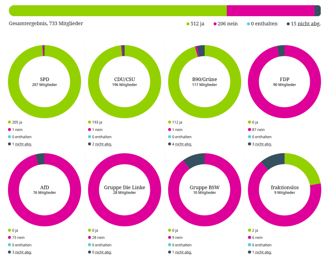The height and width of the screenshot is (262, 324).
Task: Click the '15 nicht abg.' abbreviation in the overall legend
Action: (x=305, y=24)
